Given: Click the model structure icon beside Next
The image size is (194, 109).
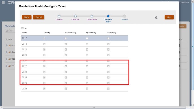Looking at the screenshot, I should pyautogui.click(x=156, y=18).
